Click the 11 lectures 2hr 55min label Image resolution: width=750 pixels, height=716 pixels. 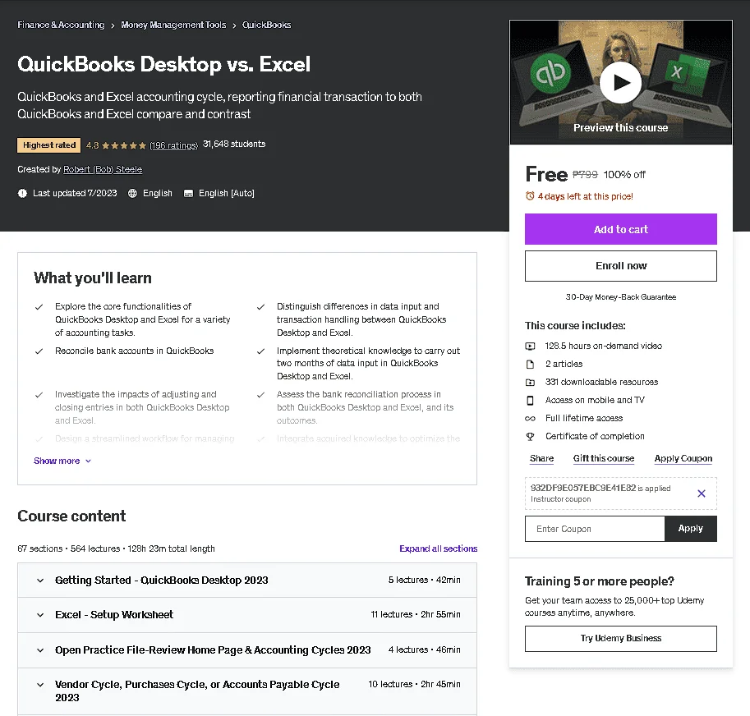point(416,614)
